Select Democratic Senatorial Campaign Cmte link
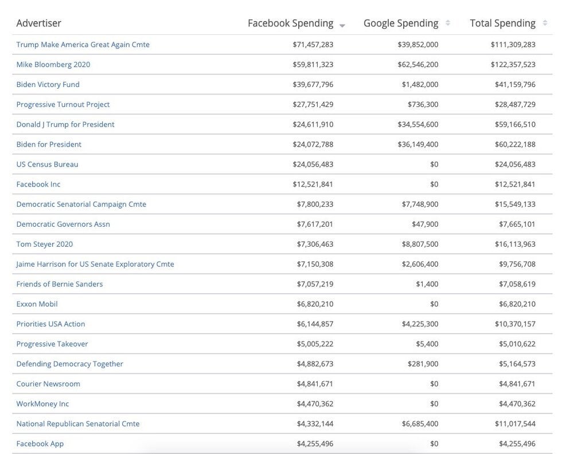Screen dimensions: 562x454 click(81, 204)
